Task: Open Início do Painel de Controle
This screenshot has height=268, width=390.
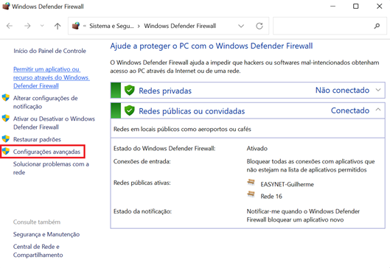Action: point(49,51)
